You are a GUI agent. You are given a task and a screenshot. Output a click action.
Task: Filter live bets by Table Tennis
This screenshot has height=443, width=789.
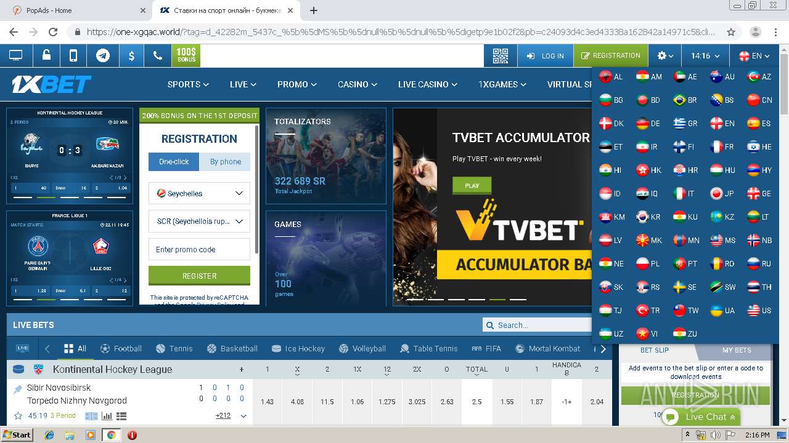429,348
